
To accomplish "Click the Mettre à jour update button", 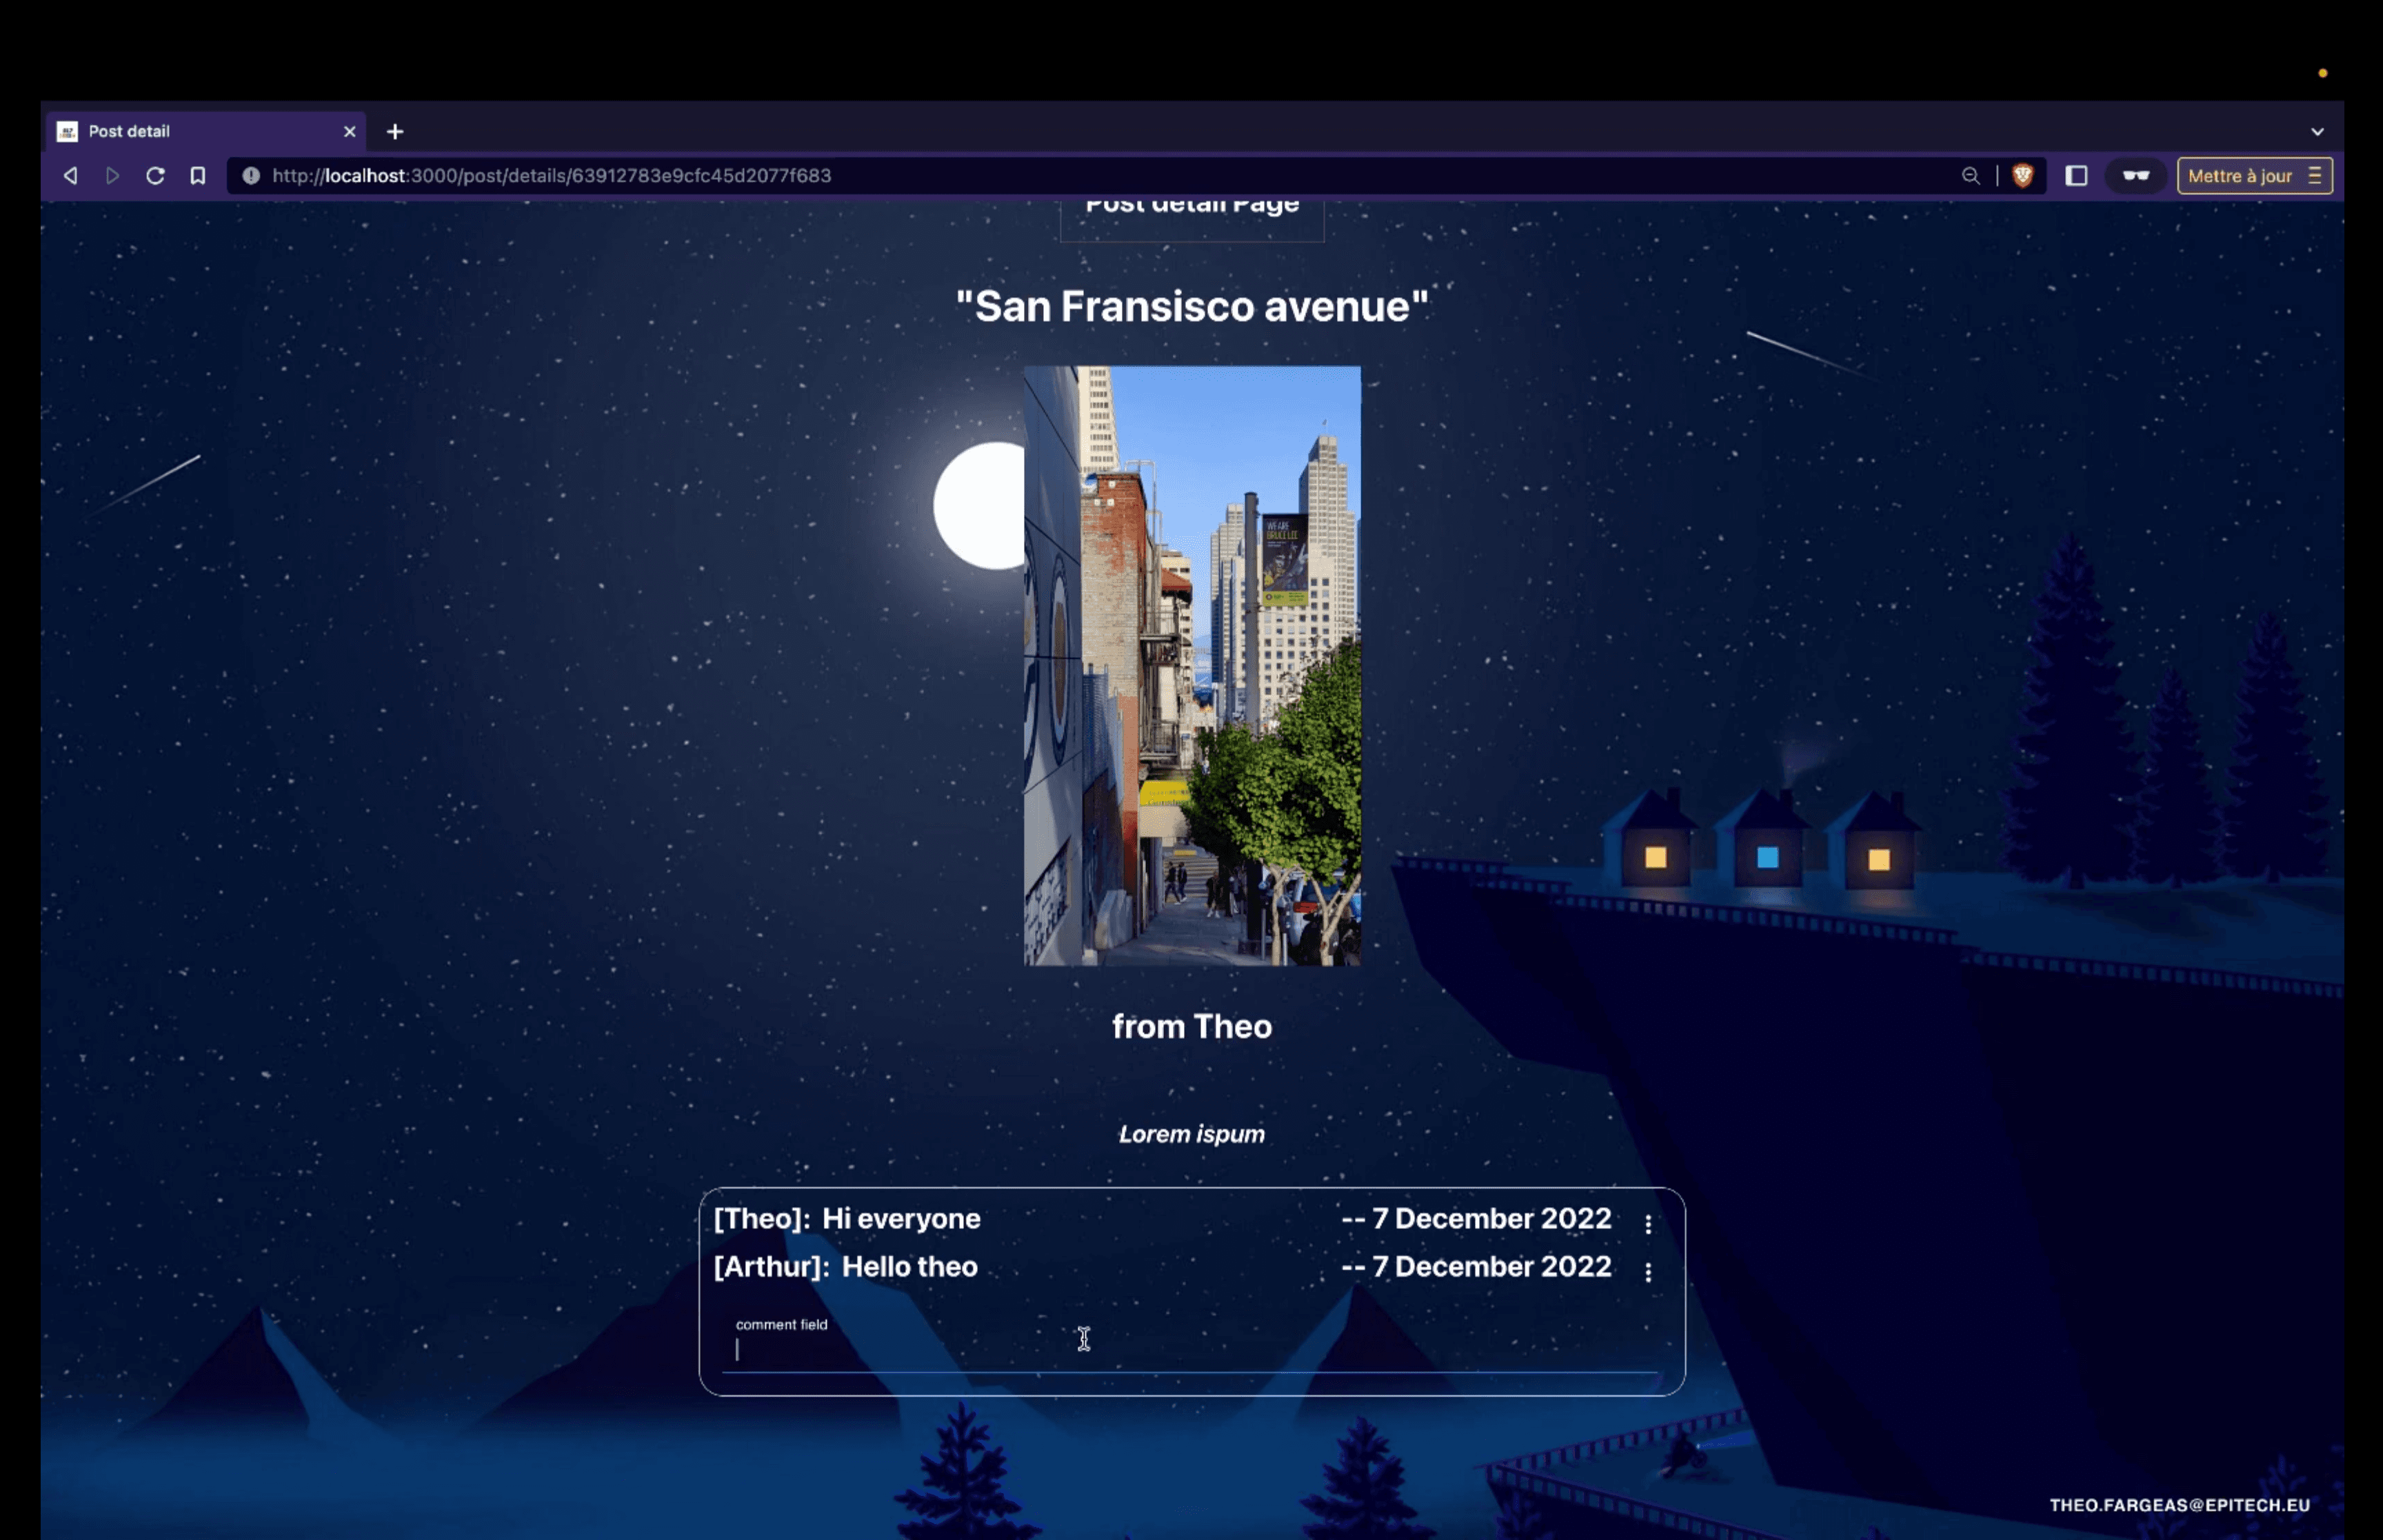I will coord(2240,175).
